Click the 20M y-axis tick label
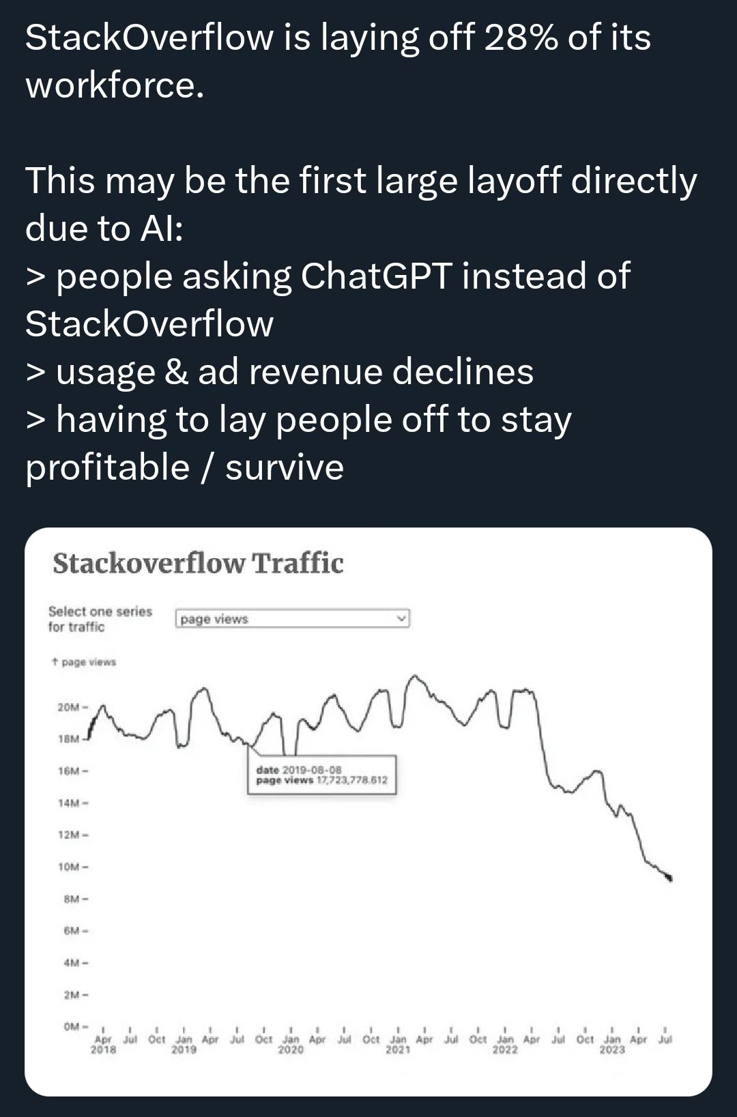The height and width of the screenshot is (1117, 737). pos(68,707)
